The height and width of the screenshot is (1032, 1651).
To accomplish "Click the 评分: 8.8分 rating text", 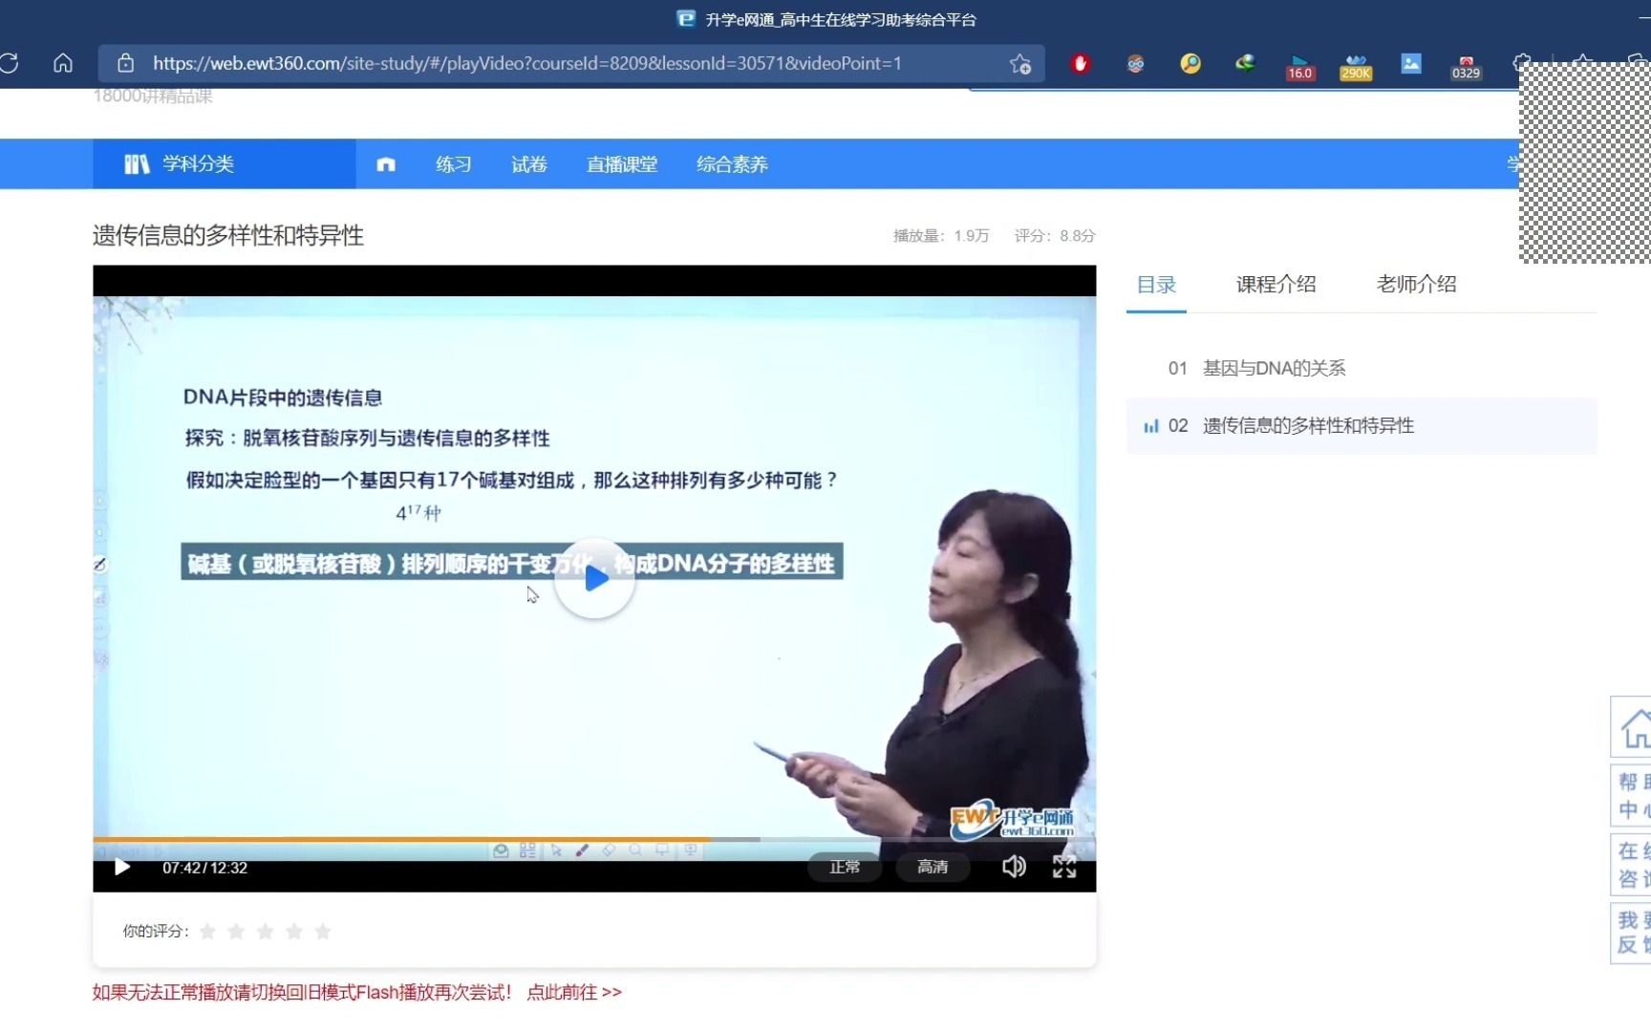I will (1055, 236).
